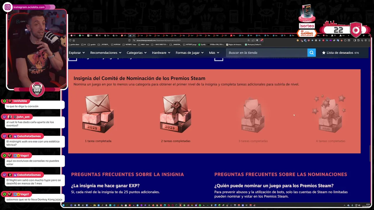Viewport: 374px width, 210px height.
Task: Close the active Steam browser tab
Action: click(134, 35)
